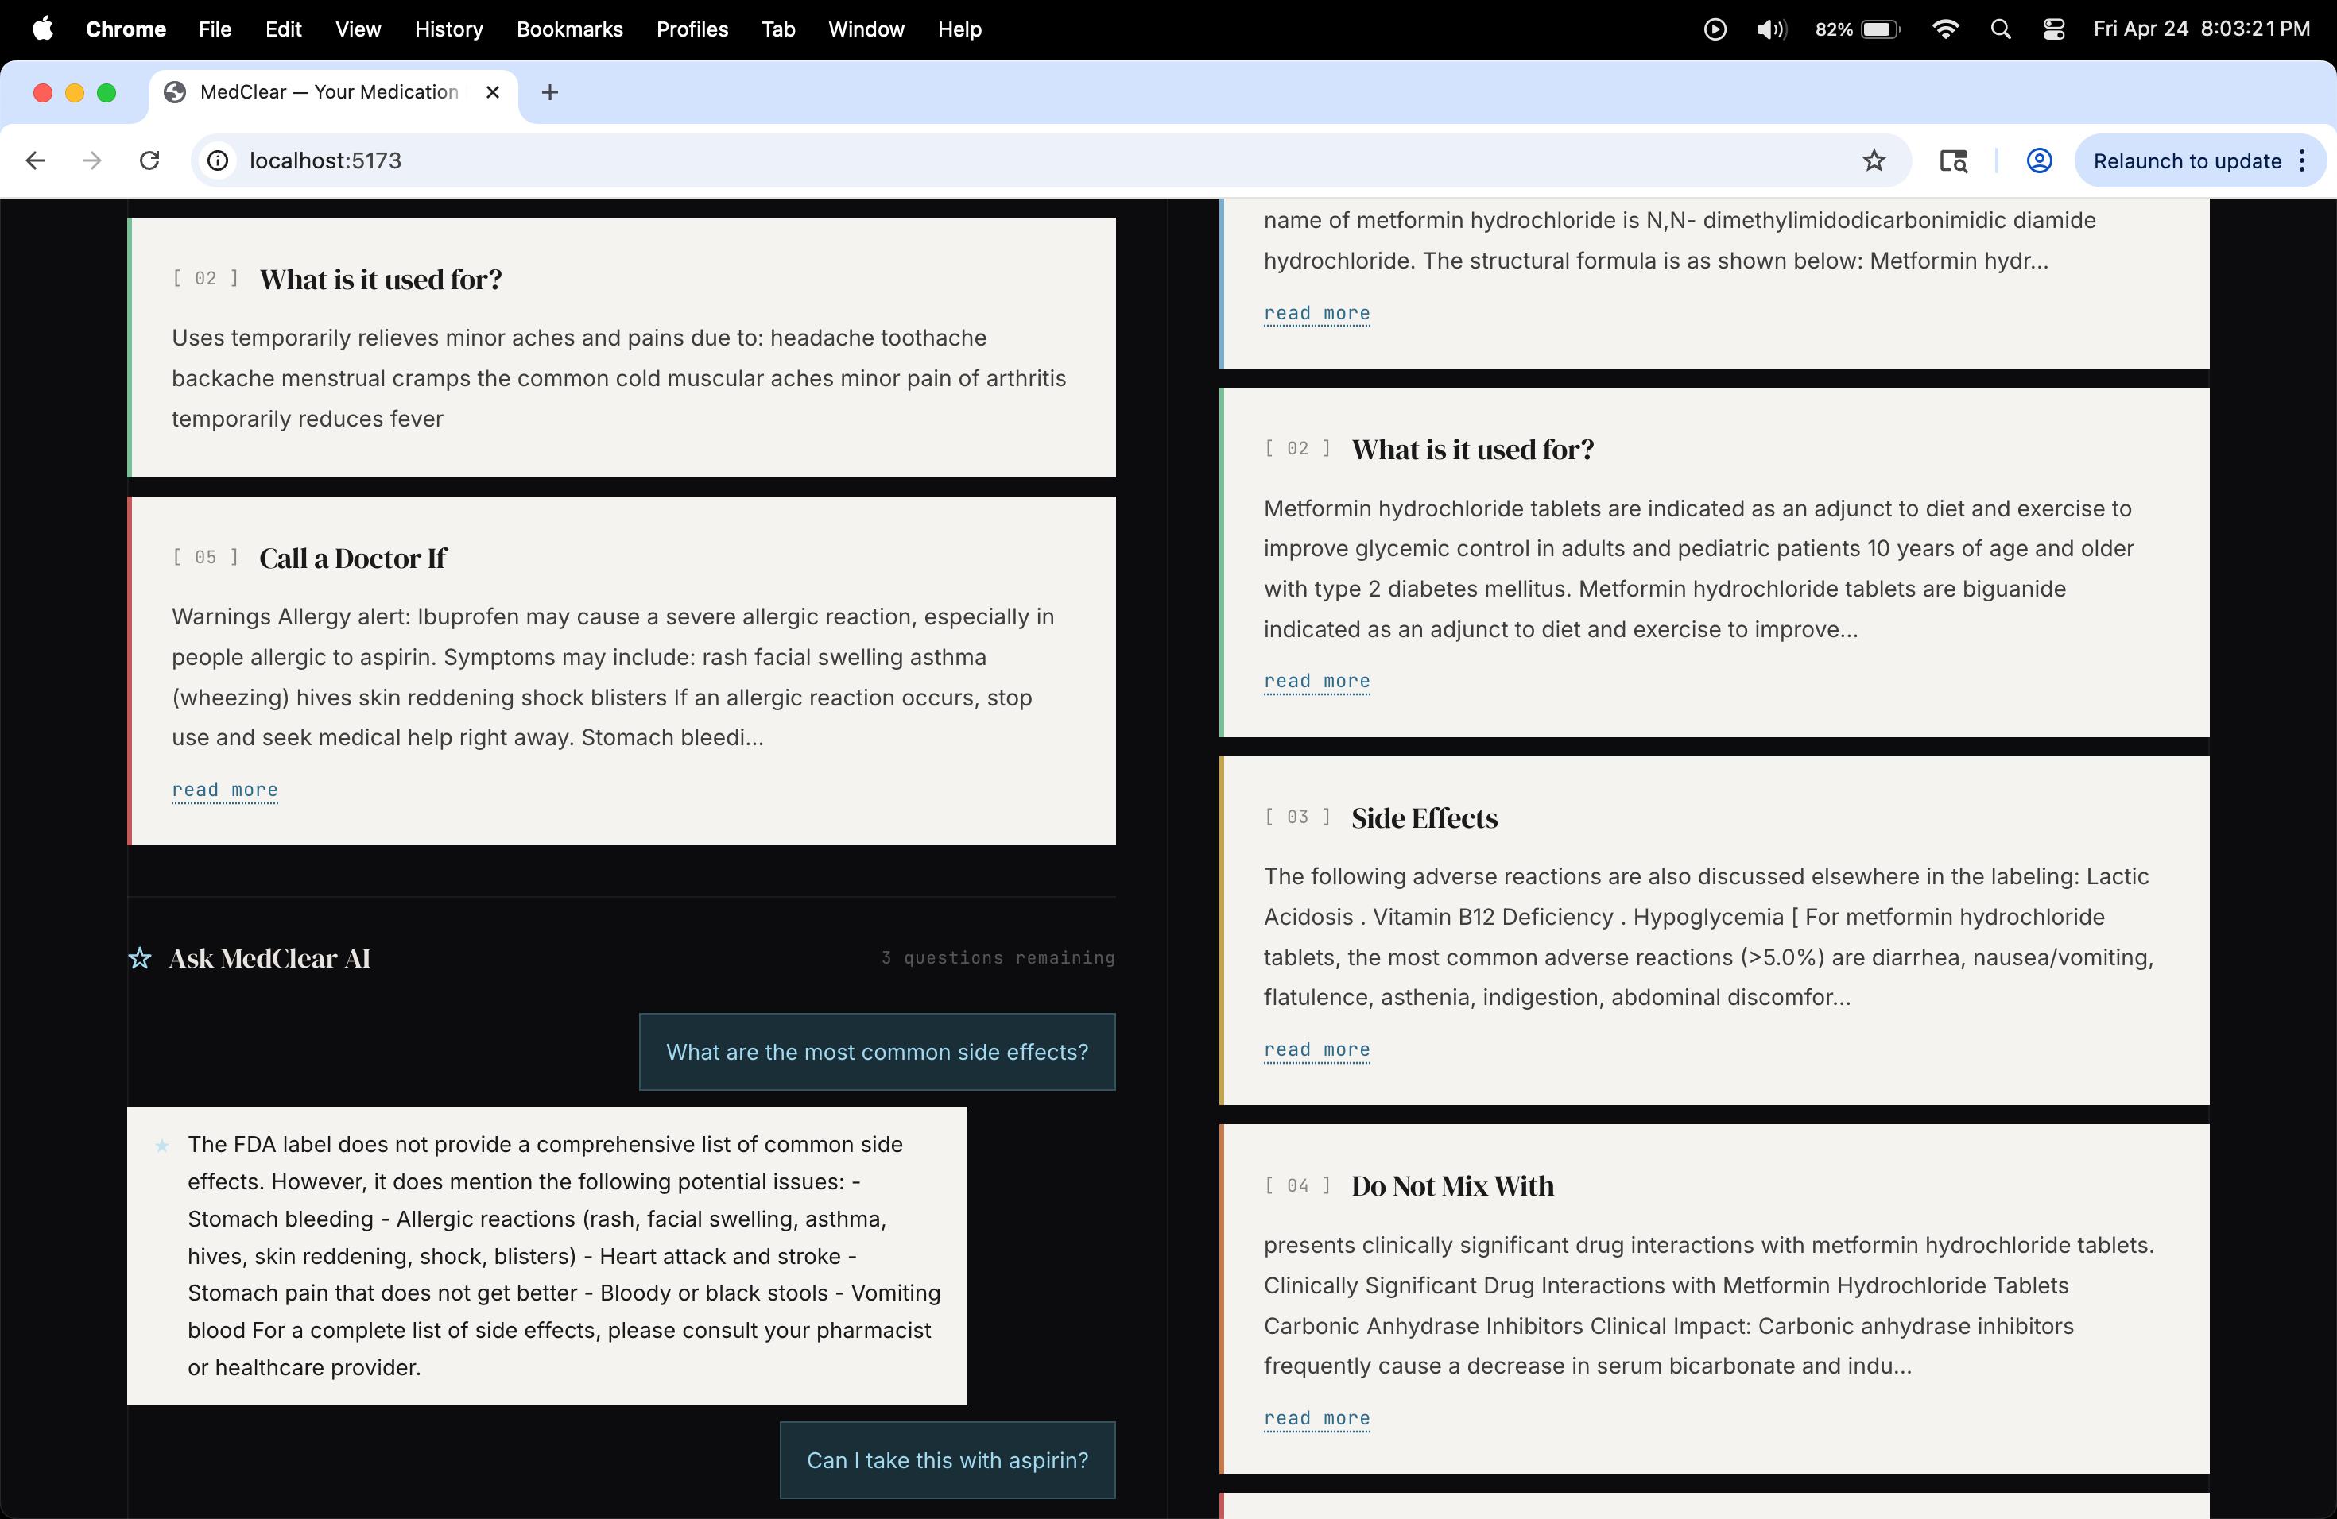2337x1519 pixels.
Task: Expand read more under Side Effects
Action: pyautogui.click(x=1316, y=1050)
